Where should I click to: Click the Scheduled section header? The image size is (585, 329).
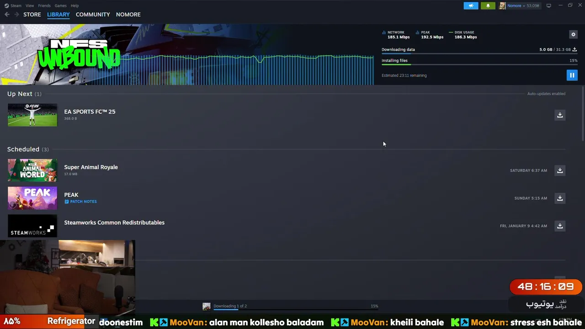pos(28,149)
